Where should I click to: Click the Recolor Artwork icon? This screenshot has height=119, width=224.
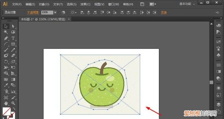pos(63,13)
